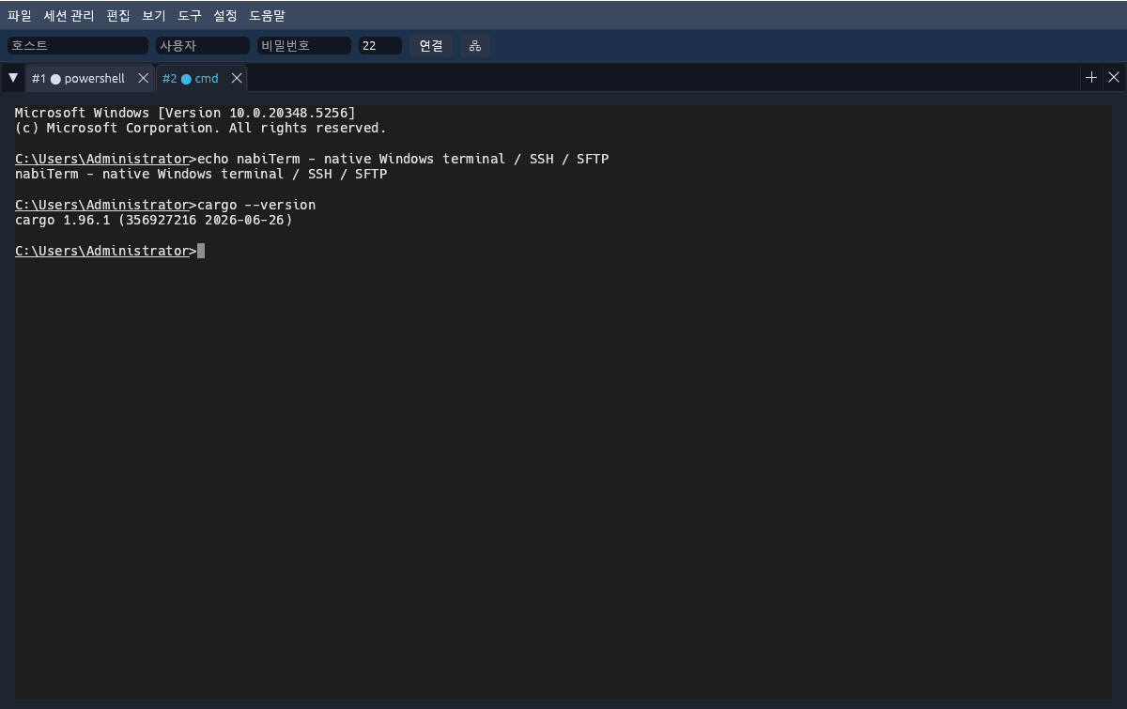Click the X icon at the tab bar's right end
The width and height of the screenshot is (1127, 709).
pos(1114,78)
